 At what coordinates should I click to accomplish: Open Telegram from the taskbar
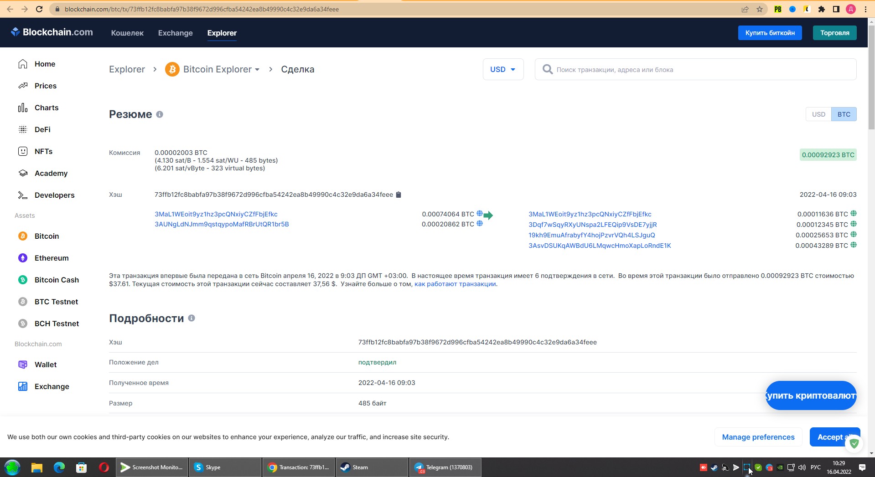point(445,467)
